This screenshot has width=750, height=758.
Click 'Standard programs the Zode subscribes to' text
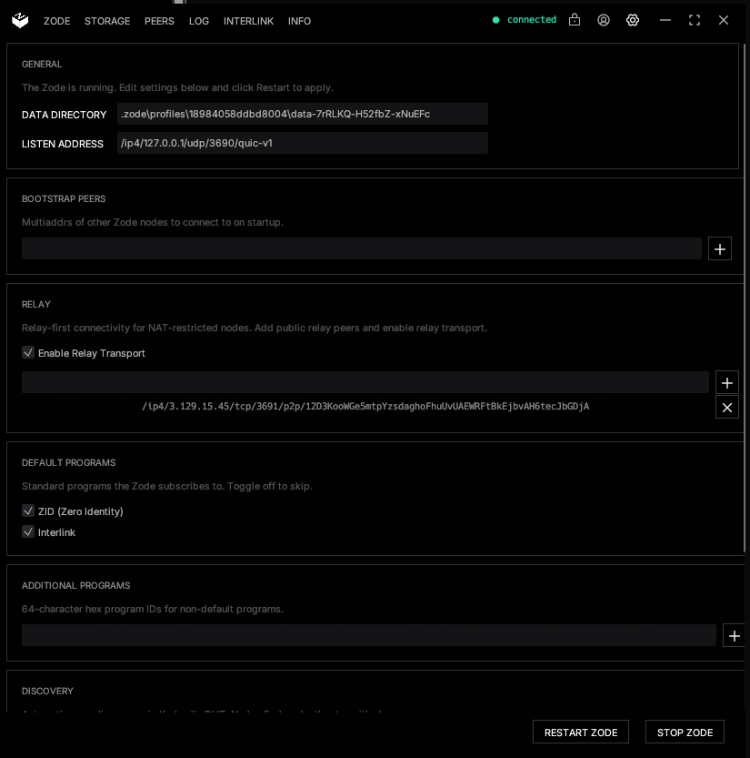(167, 486)
